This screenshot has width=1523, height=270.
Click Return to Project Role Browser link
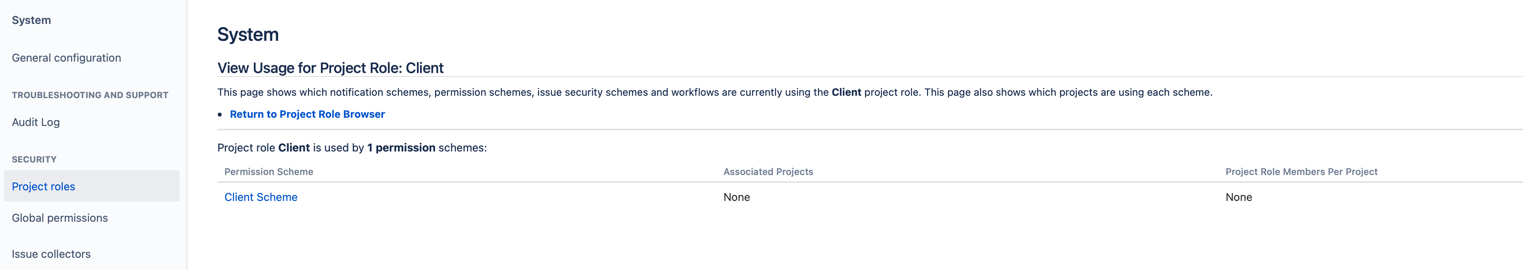(x=307, y=114)
